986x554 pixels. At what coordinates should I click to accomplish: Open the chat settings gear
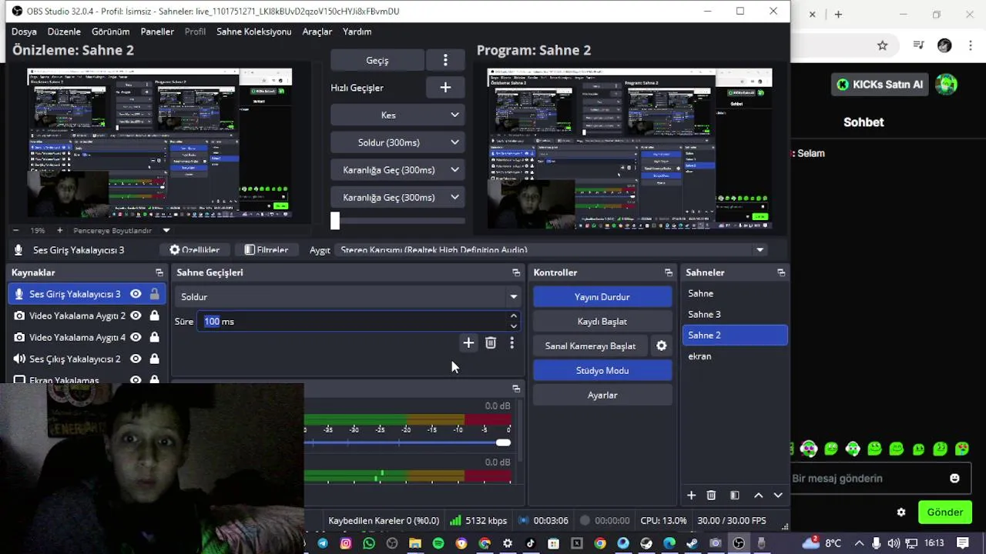(901, 512)
